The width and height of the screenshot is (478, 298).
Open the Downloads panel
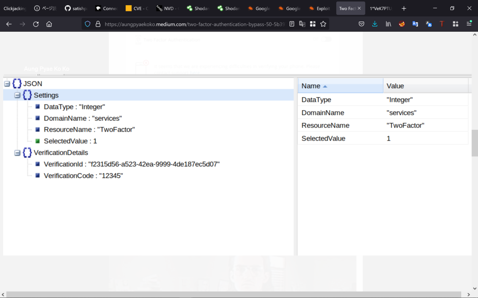375,24
